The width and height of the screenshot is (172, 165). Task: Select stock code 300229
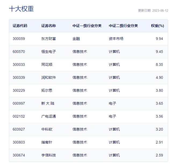pyautogui.click(x=19, y=91)
